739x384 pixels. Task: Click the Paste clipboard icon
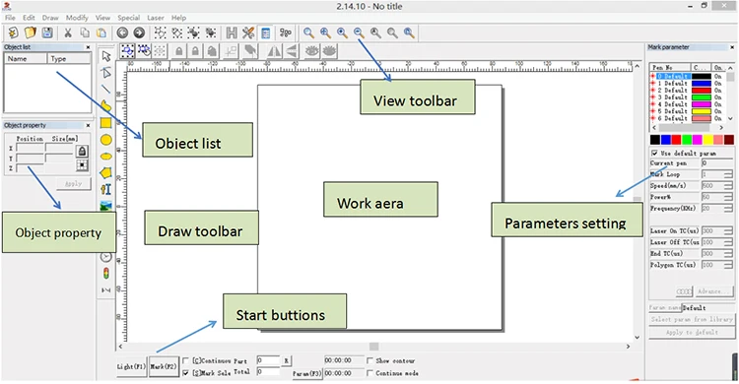tap(101, 32)
